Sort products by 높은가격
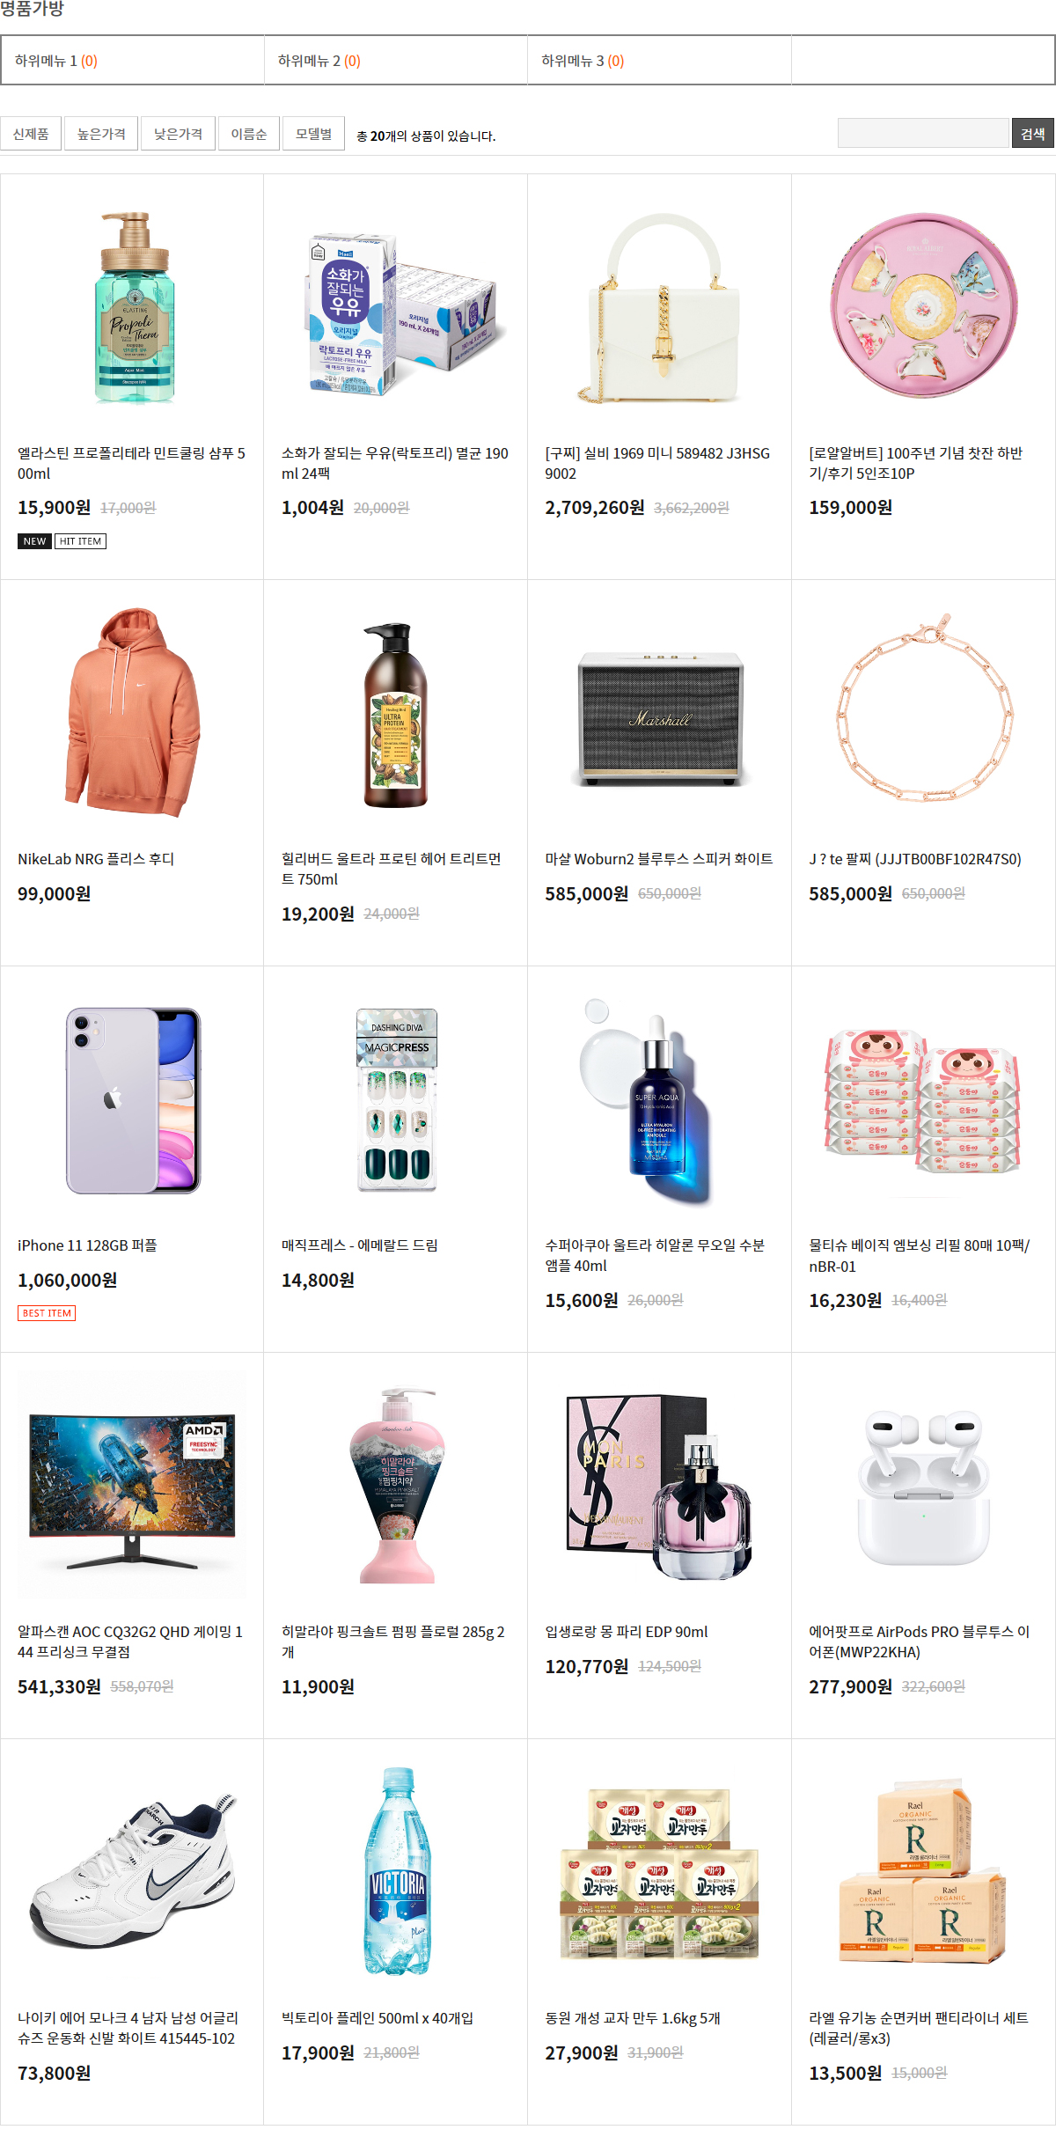 pos(101,134)
